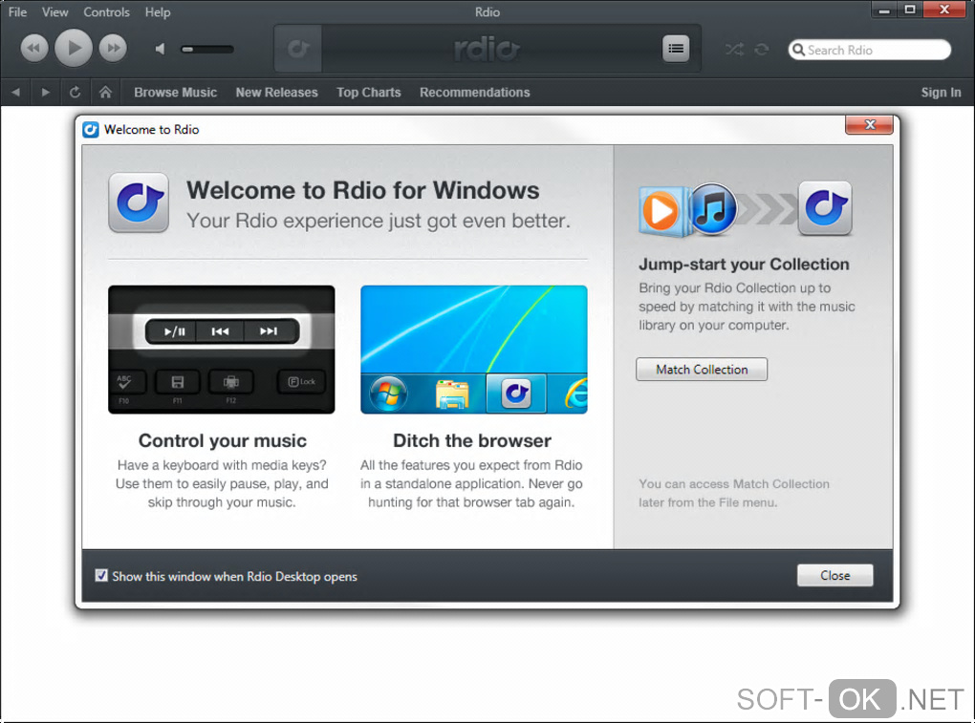Viewport: 975px width, 723px height.
Task: Open the Recommendations tab
Action: tap(474, 93)
